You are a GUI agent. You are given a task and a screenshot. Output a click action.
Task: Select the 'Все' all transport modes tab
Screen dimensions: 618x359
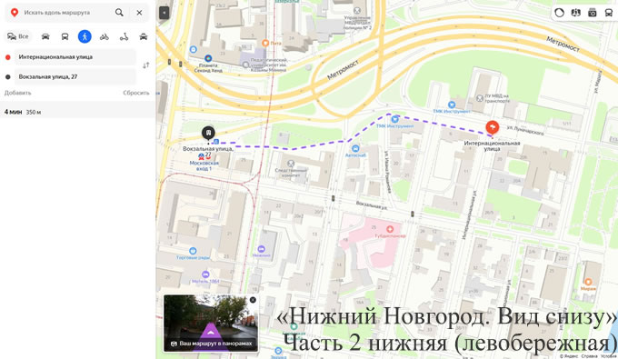click(18, 36)
